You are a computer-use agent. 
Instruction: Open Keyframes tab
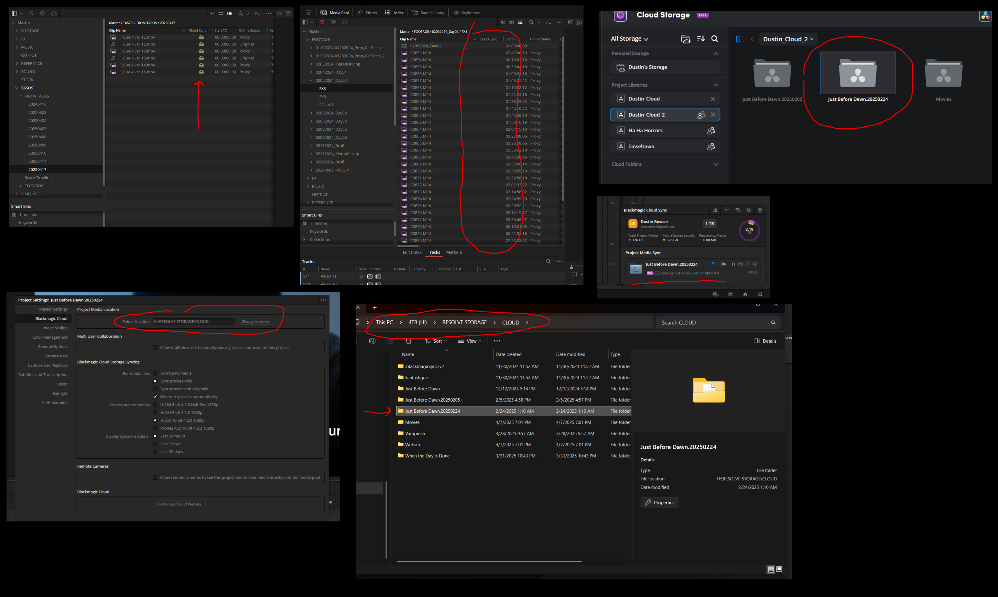466,13
